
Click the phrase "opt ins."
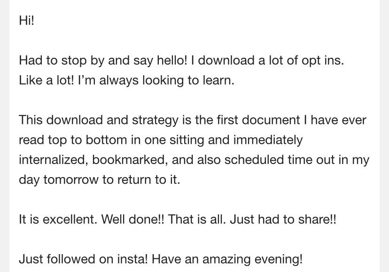pyautogui.click(x=323, y=61)
